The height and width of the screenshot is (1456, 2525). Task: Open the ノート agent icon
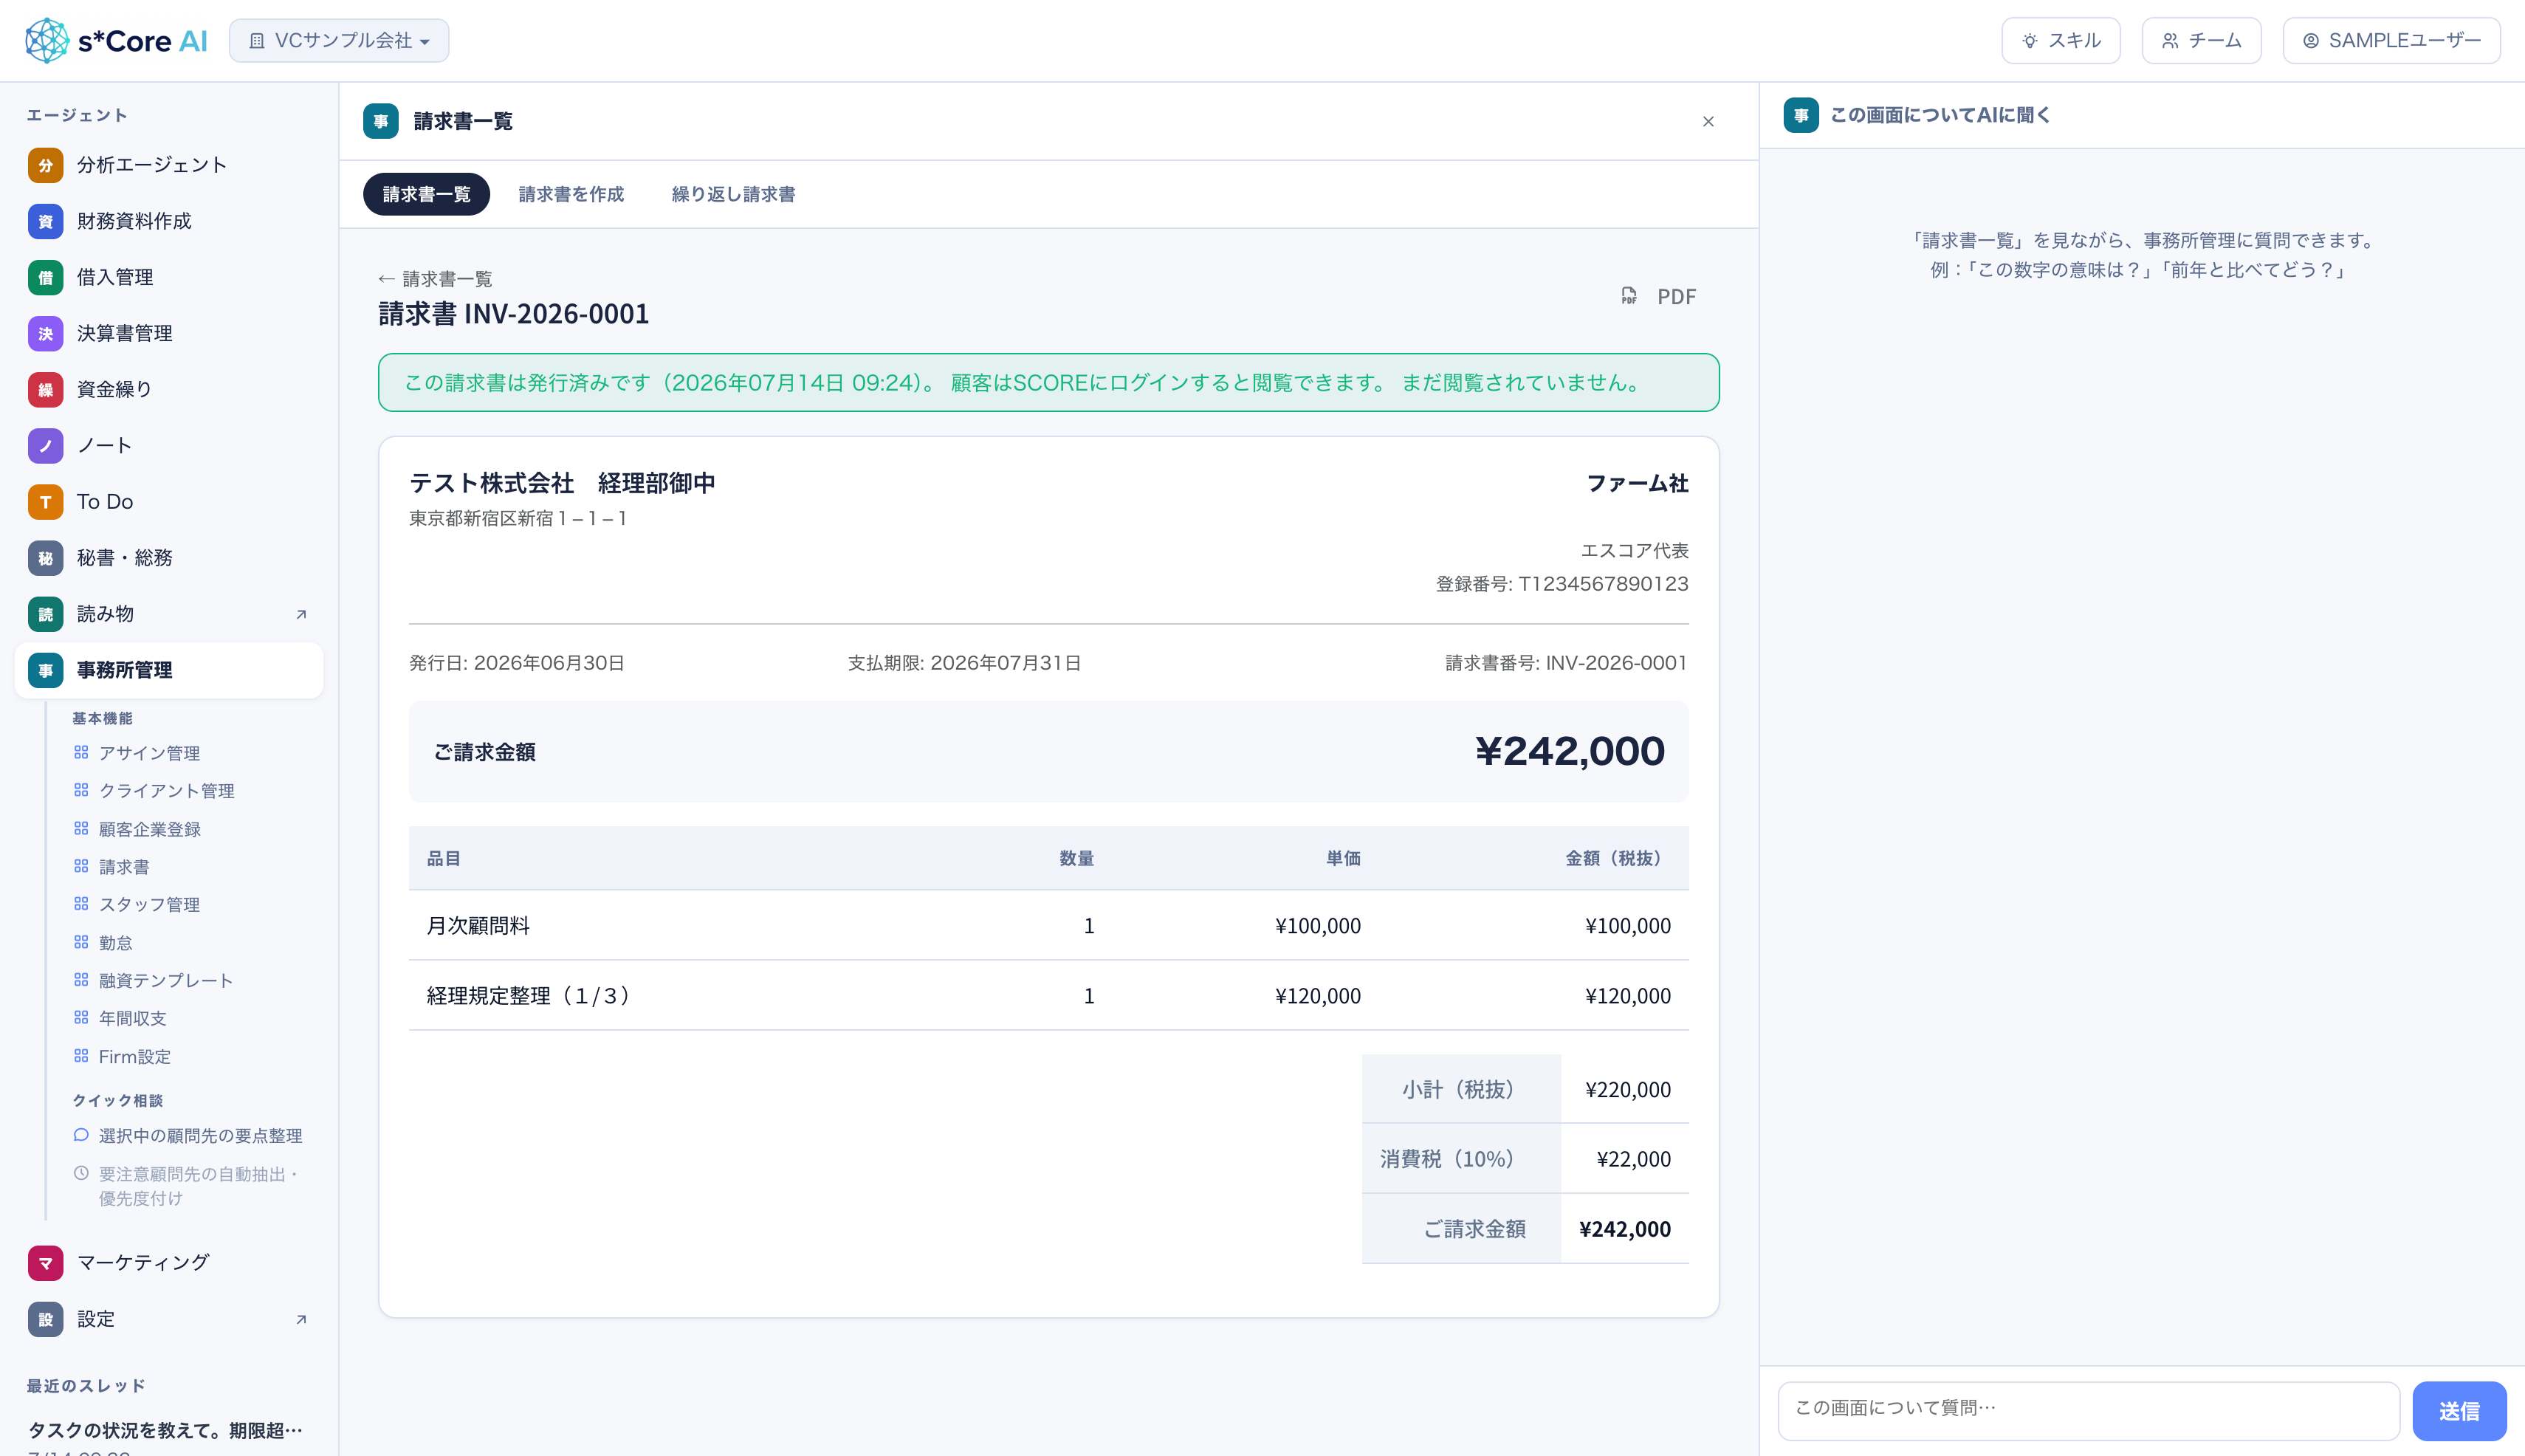point(45,445)
